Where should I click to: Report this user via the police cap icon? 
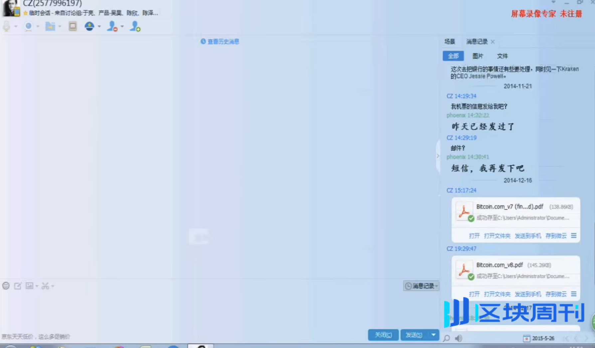point(90,26)
